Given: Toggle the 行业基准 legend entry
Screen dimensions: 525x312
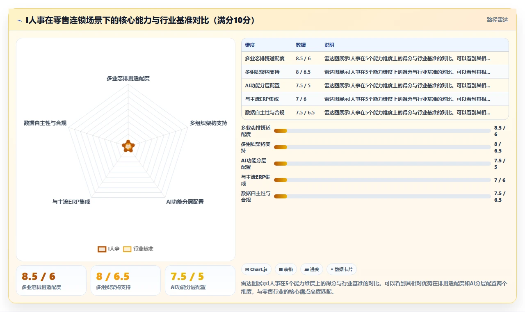Looking at the screenshot, I should tap(138, 249).
